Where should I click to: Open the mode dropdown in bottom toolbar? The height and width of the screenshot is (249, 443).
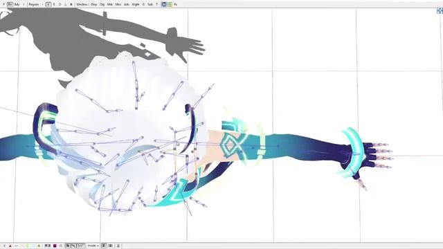tap(93, 246)
